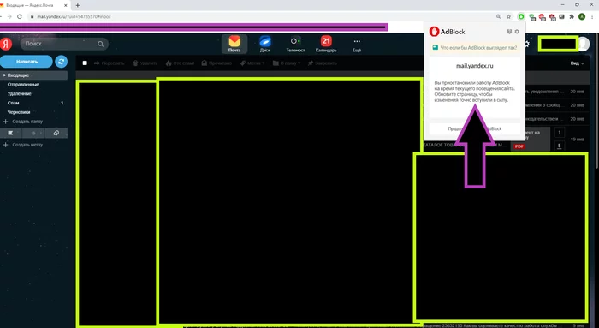Screen dimensions: 599x328
Task: Open AdBlock settings gear icon
Action: [x=517, y=32]
